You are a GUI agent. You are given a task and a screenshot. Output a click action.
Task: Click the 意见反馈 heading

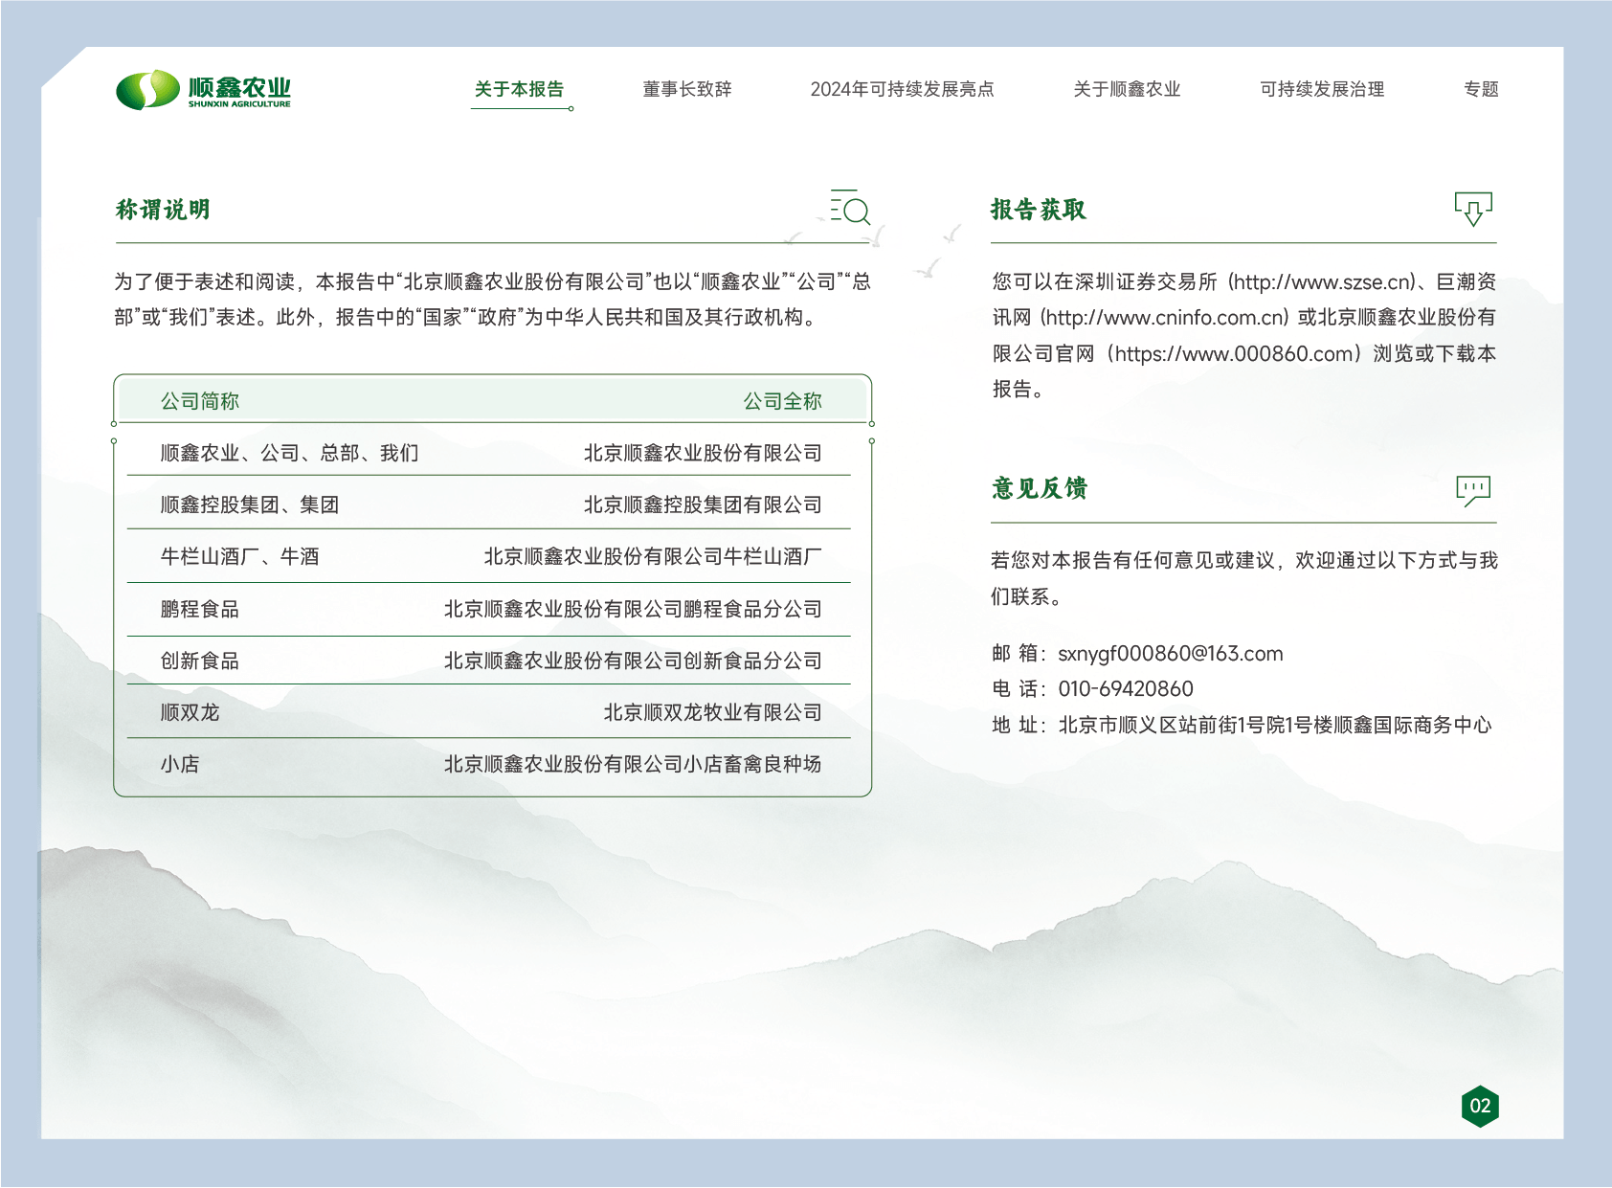pyautogui.click(x=1040, y=488)
